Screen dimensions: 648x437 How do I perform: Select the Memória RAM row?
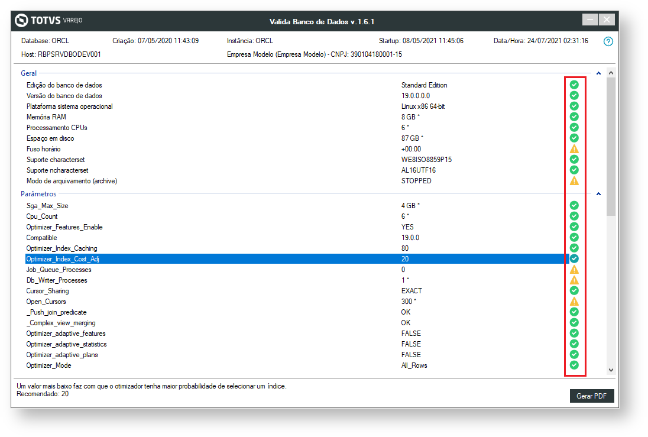pos(297,117)
